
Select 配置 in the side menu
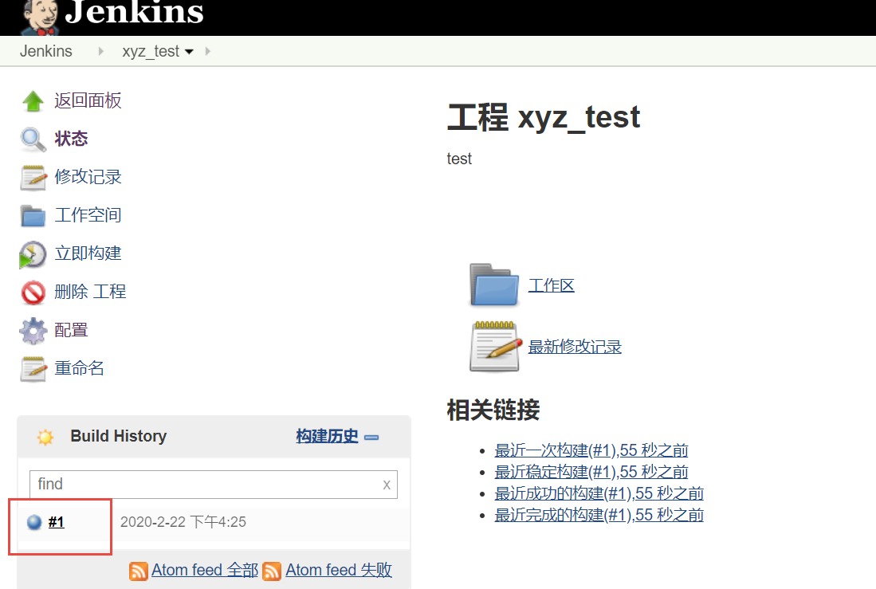click(x=71, y=330)
